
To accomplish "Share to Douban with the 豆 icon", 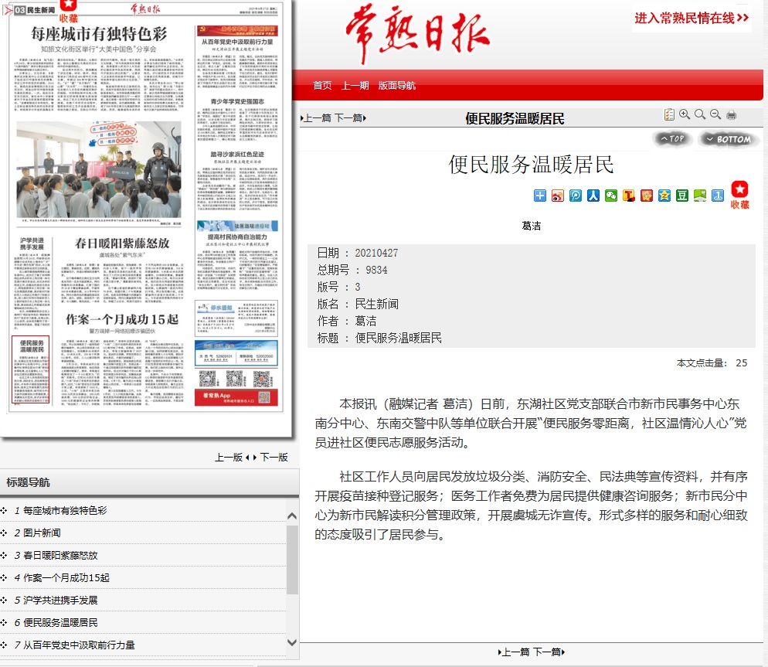I will (x=682, y=196).
